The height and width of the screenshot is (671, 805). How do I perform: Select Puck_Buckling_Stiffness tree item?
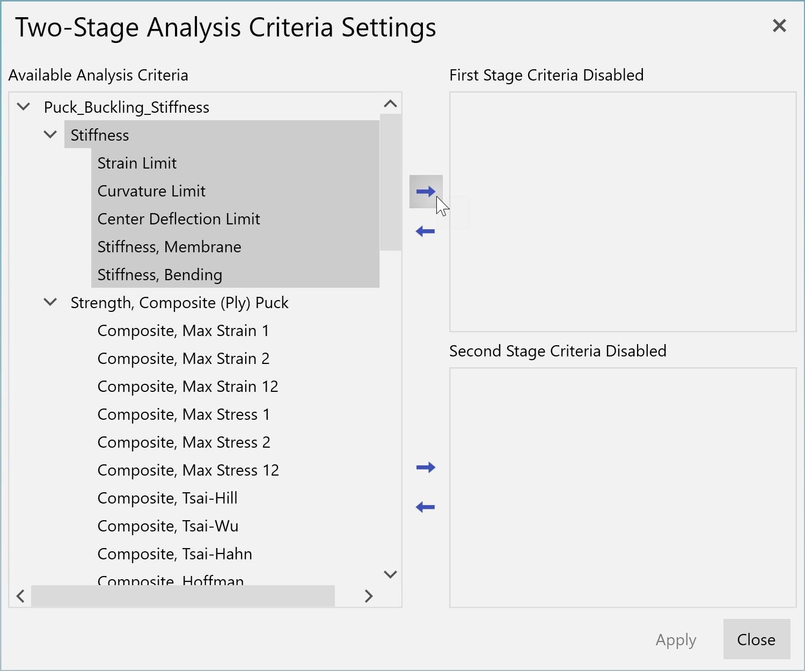127,107
